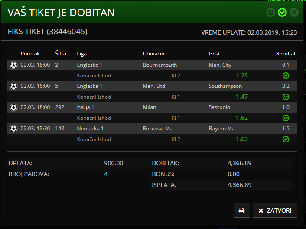Click the odds value 1.63
The width and height of the screenshot is (306, 229).
(x=242, y=139)
